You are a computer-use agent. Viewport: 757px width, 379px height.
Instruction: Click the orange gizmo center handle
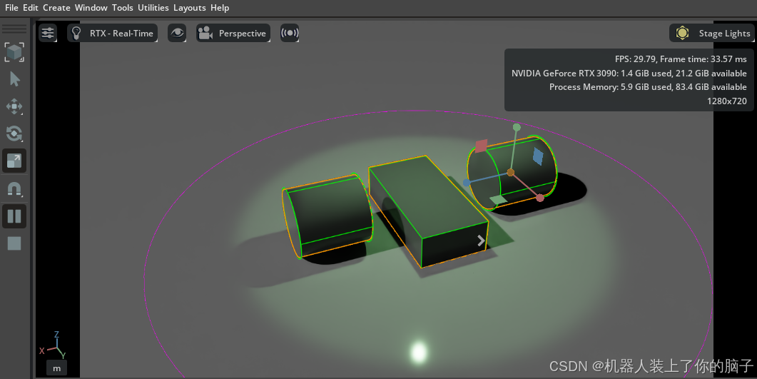coord(510,172)
